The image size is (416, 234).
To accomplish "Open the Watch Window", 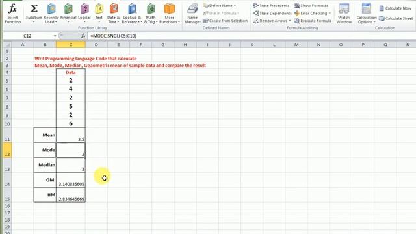I will pyautogui.click(x=344, y=14).
